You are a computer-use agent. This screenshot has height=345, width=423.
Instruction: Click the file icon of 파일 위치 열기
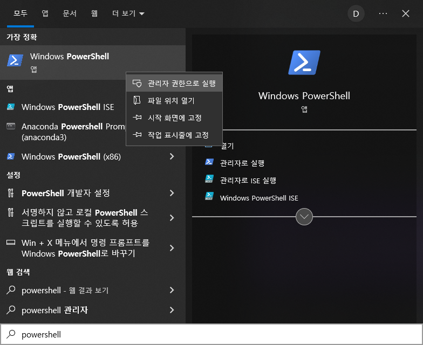(137, 100)
